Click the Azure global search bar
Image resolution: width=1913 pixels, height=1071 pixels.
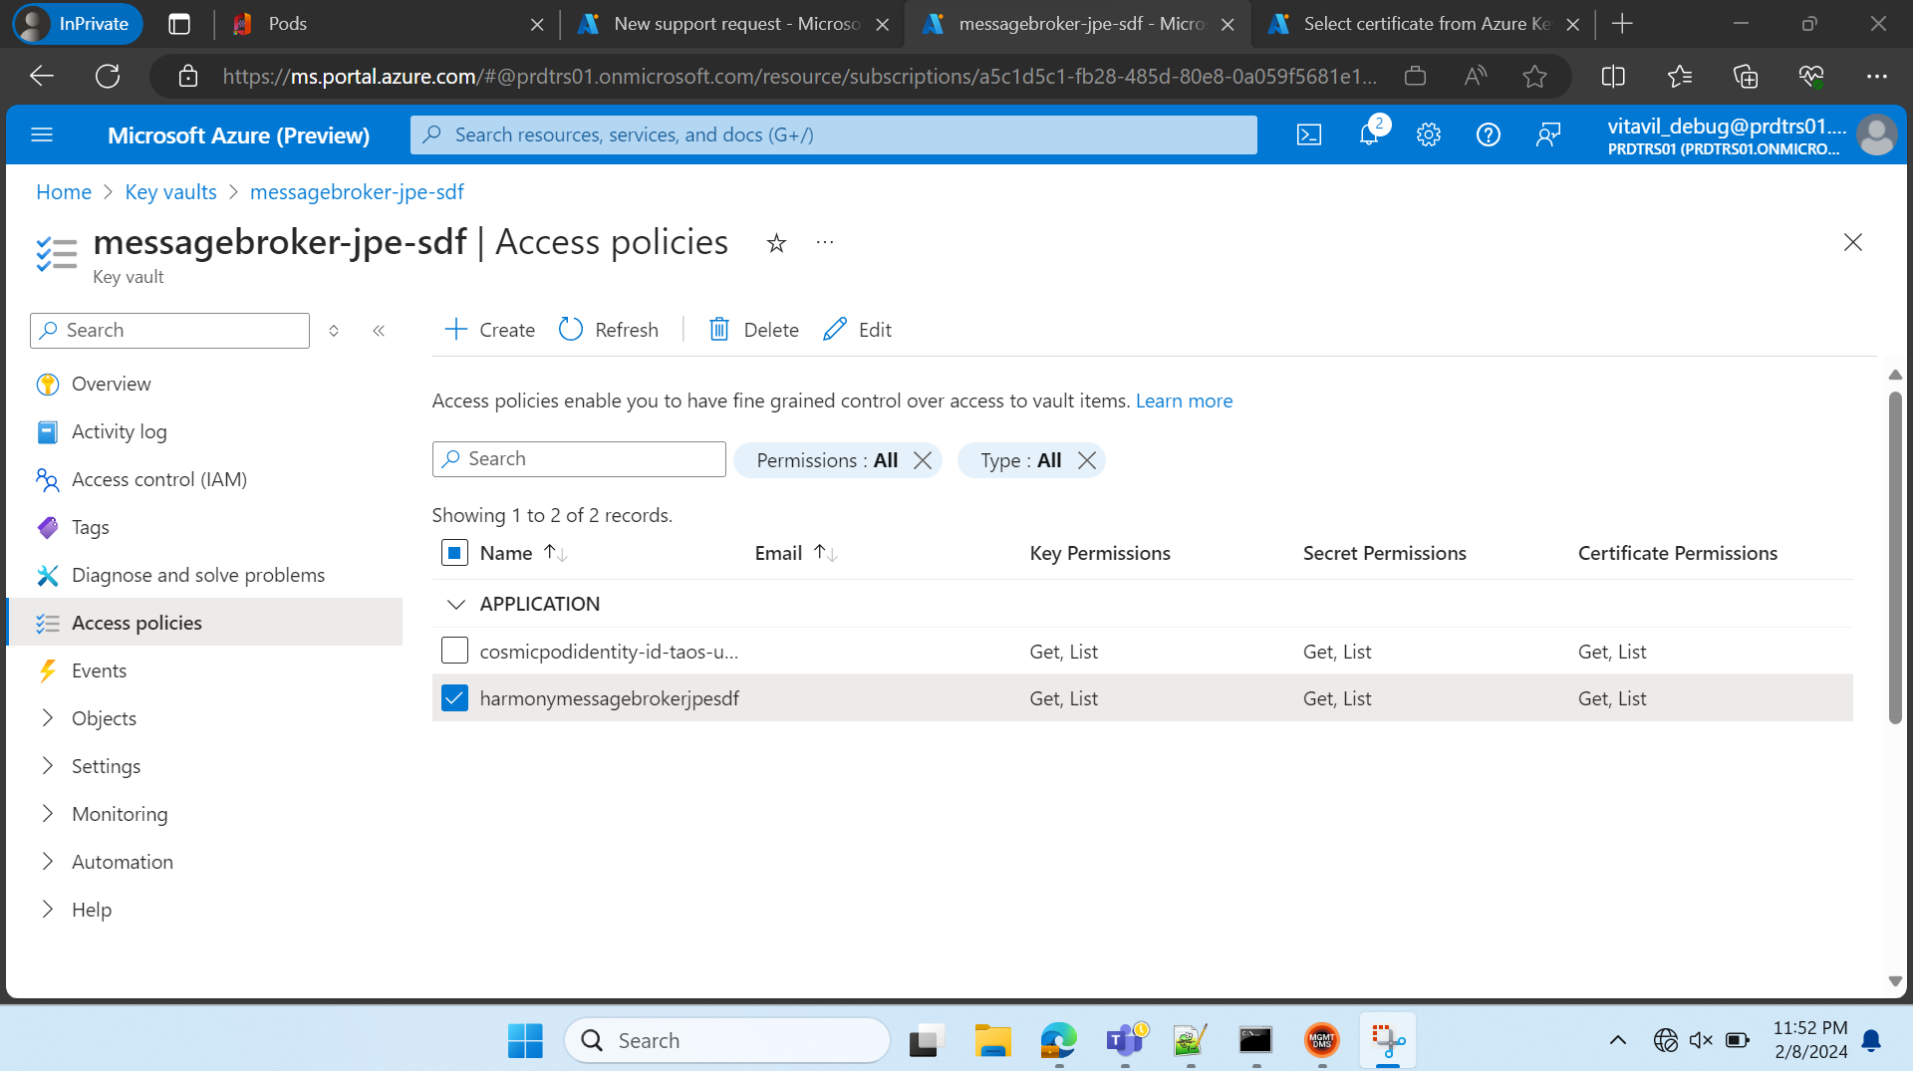[834, 134]
